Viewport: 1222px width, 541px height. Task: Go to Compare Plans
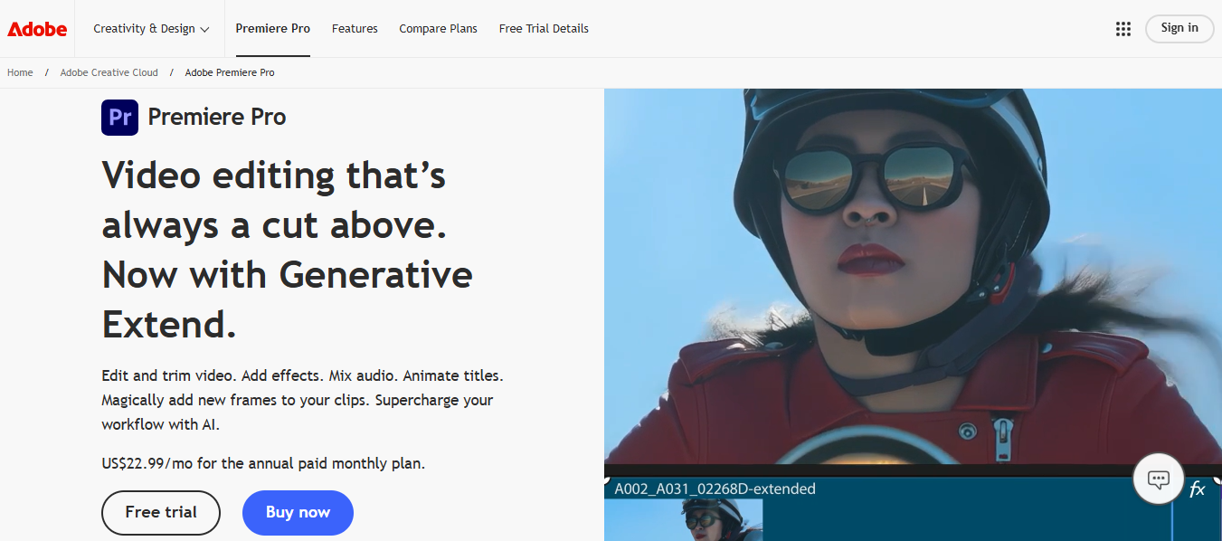pyautogui.click(x=439, y=29)
